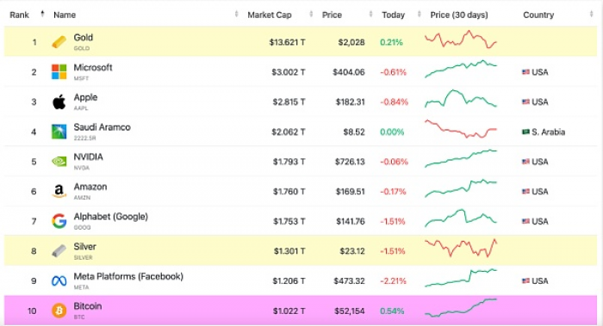Click the Meta Platforms logo icon
The width and height of the screenshot is (603, 326).
59,281
